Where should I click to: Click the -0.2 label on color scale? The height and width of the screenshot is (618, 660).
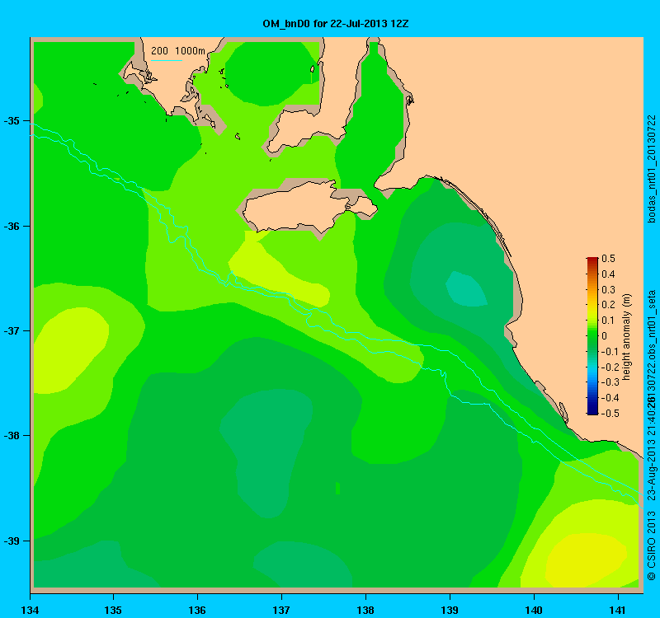pyautogui.click(x=609, y=367)
